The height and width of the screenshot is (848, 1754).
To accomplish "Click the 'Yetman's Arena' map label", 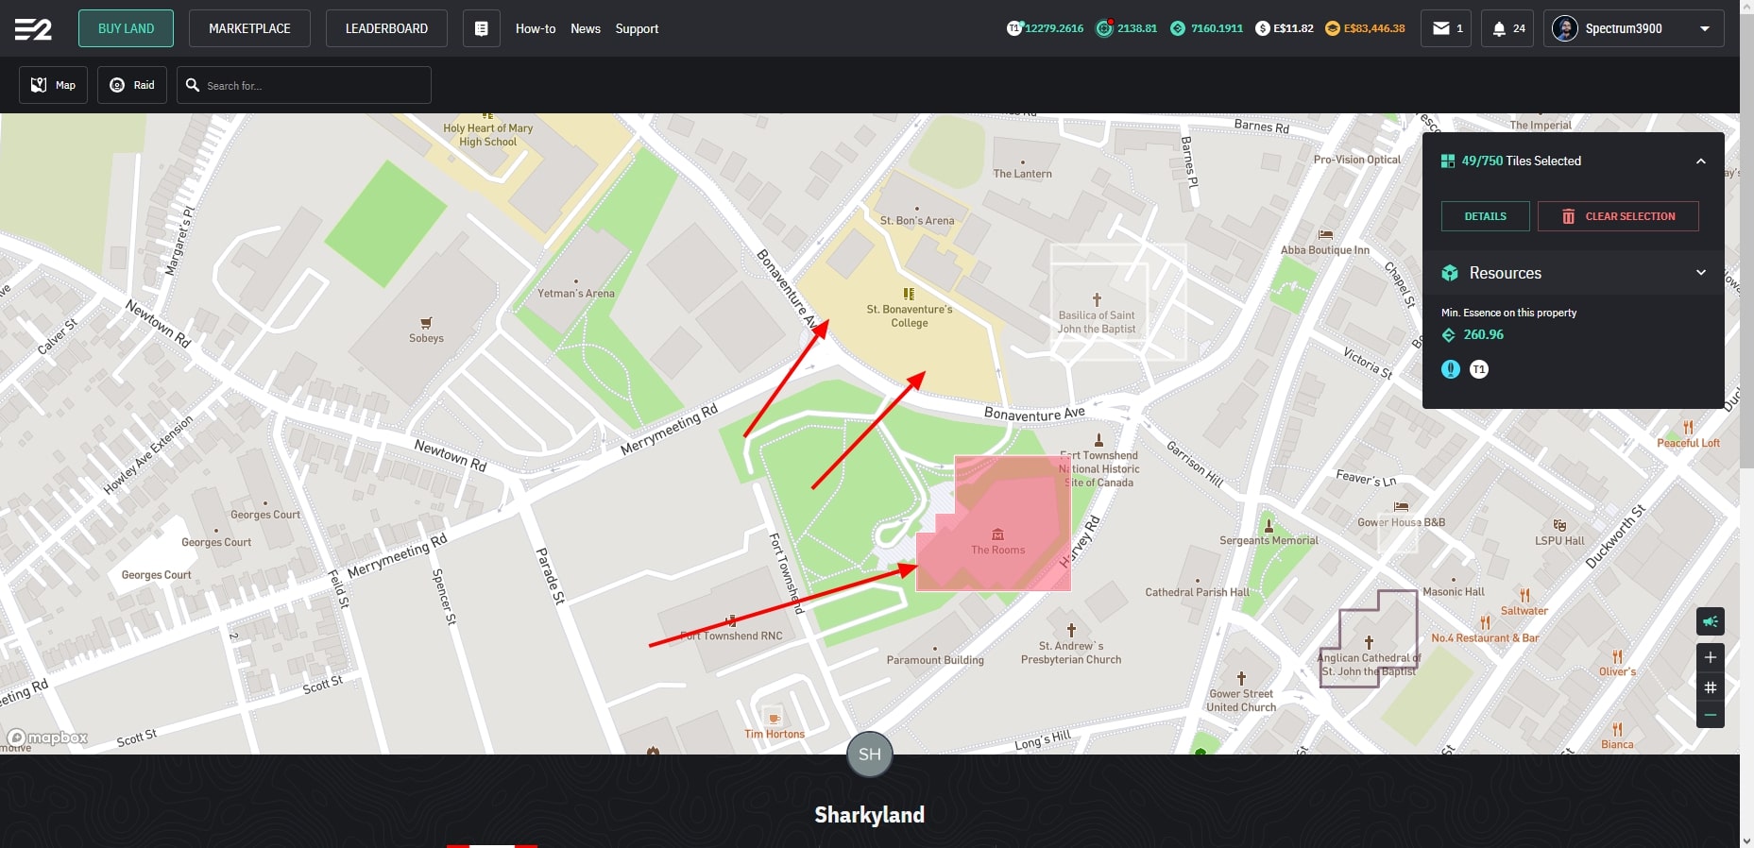I will (575, 294).
